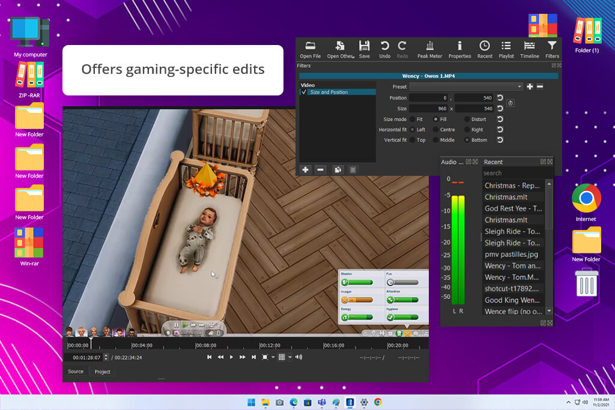
Task: Reset the Size value
Action: tap(500, 108)
